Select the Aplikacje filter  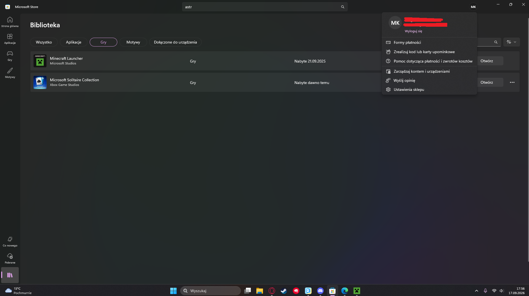coord(74,42)
